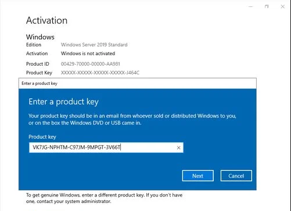Viewport: 291px width, 211px height.
Task: Select masked product key ending J464C
Action: (x=100, y=73)
